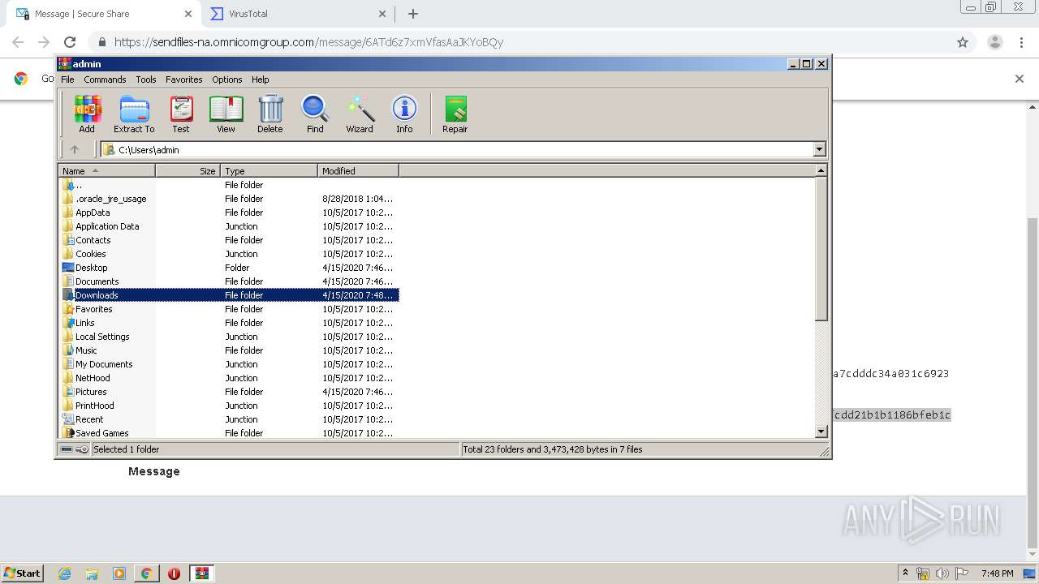Select the parent '..' folder row
The image size is (1039, 584).
point(228,185)
